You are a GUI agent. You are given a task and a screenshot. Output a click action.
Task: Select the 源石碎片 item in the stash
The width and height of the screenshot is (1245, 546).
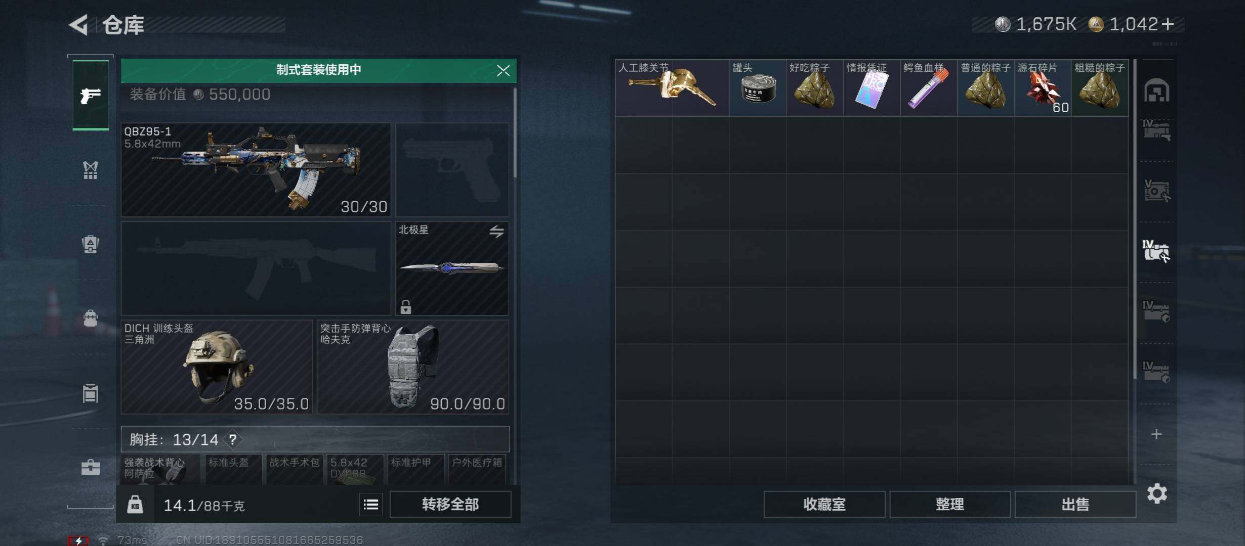tap(1043, 88)
